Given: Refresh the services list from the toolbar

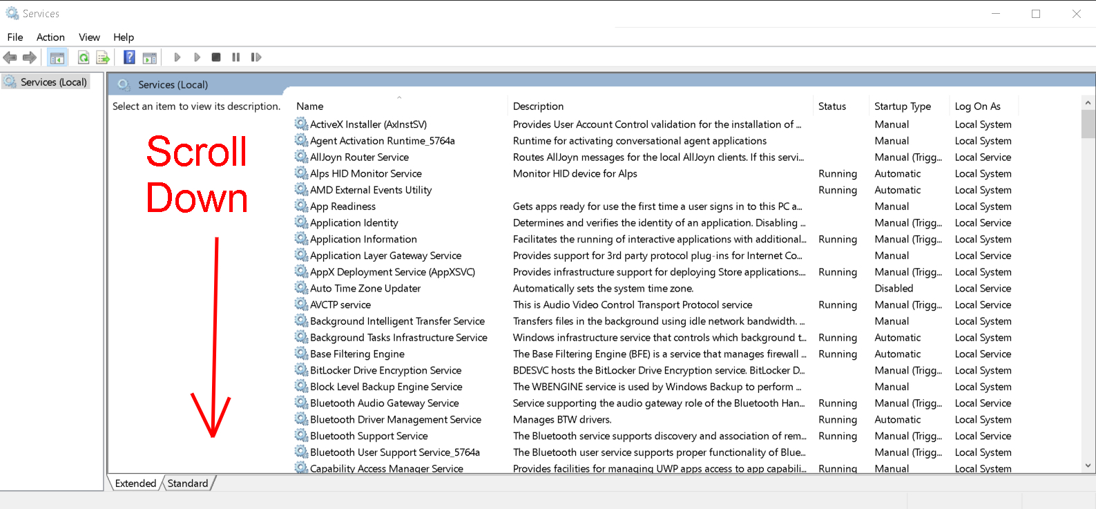Looking at the screenshot, I should tap(84, 57).
